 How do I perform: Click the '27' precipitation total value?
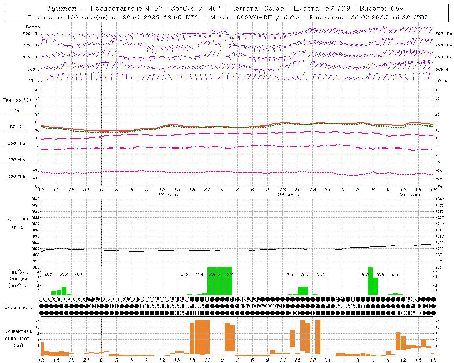pyautogui.click(x=230, y=274)
